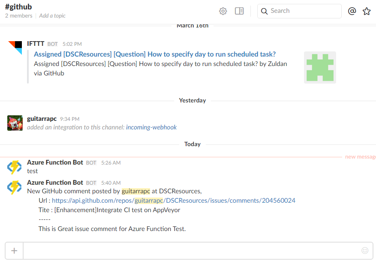Image resolution: width=376 pixels, height=261 pixels.
Task: Click the 9:34 PM timestamp
Action: tap(69, 119)
